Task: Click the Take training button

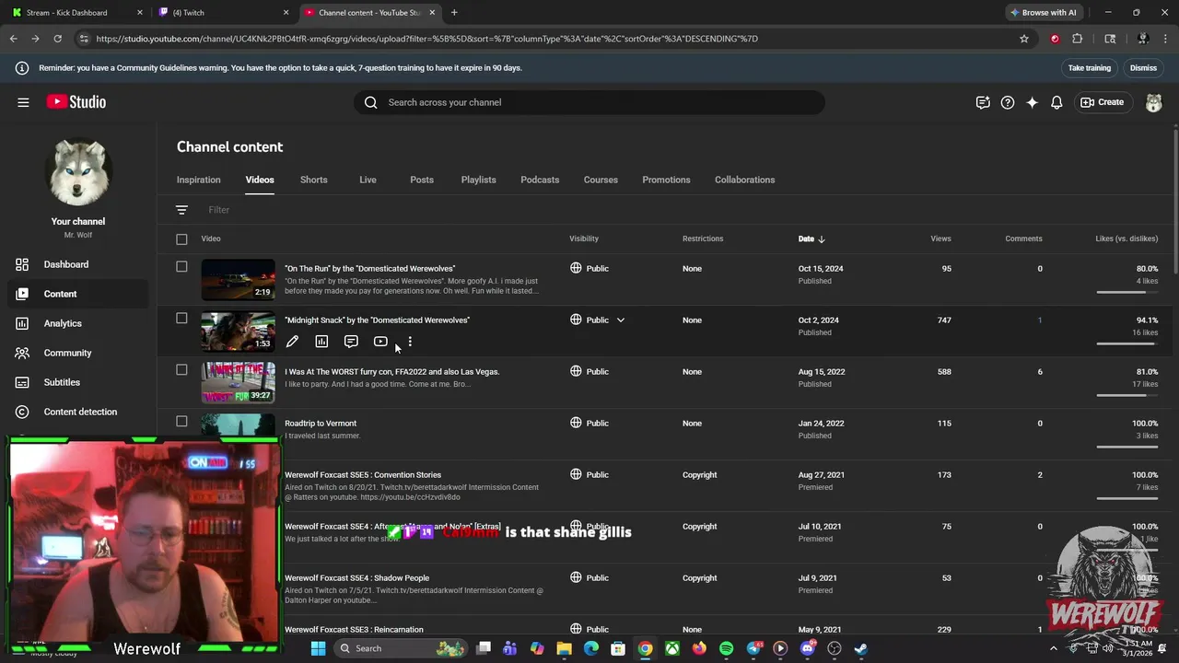Action: pyautogui.click(x=1089, y=68)
